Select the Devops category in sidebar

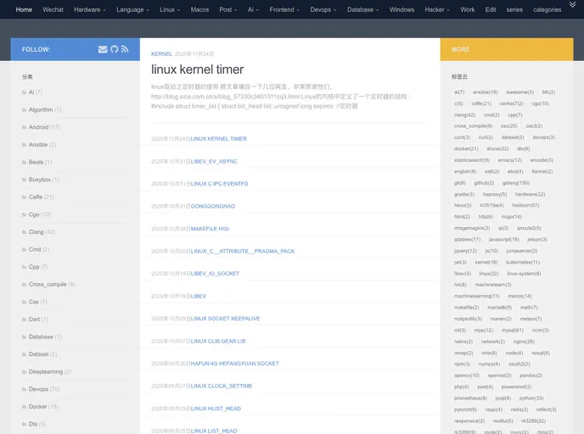pyautogui.click(x=38, y=389)
